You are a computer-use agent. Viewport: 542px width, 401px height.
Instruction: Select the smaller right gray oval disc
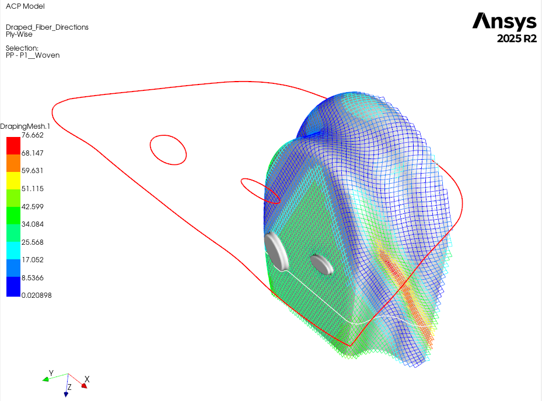click(x=321, y=264)
